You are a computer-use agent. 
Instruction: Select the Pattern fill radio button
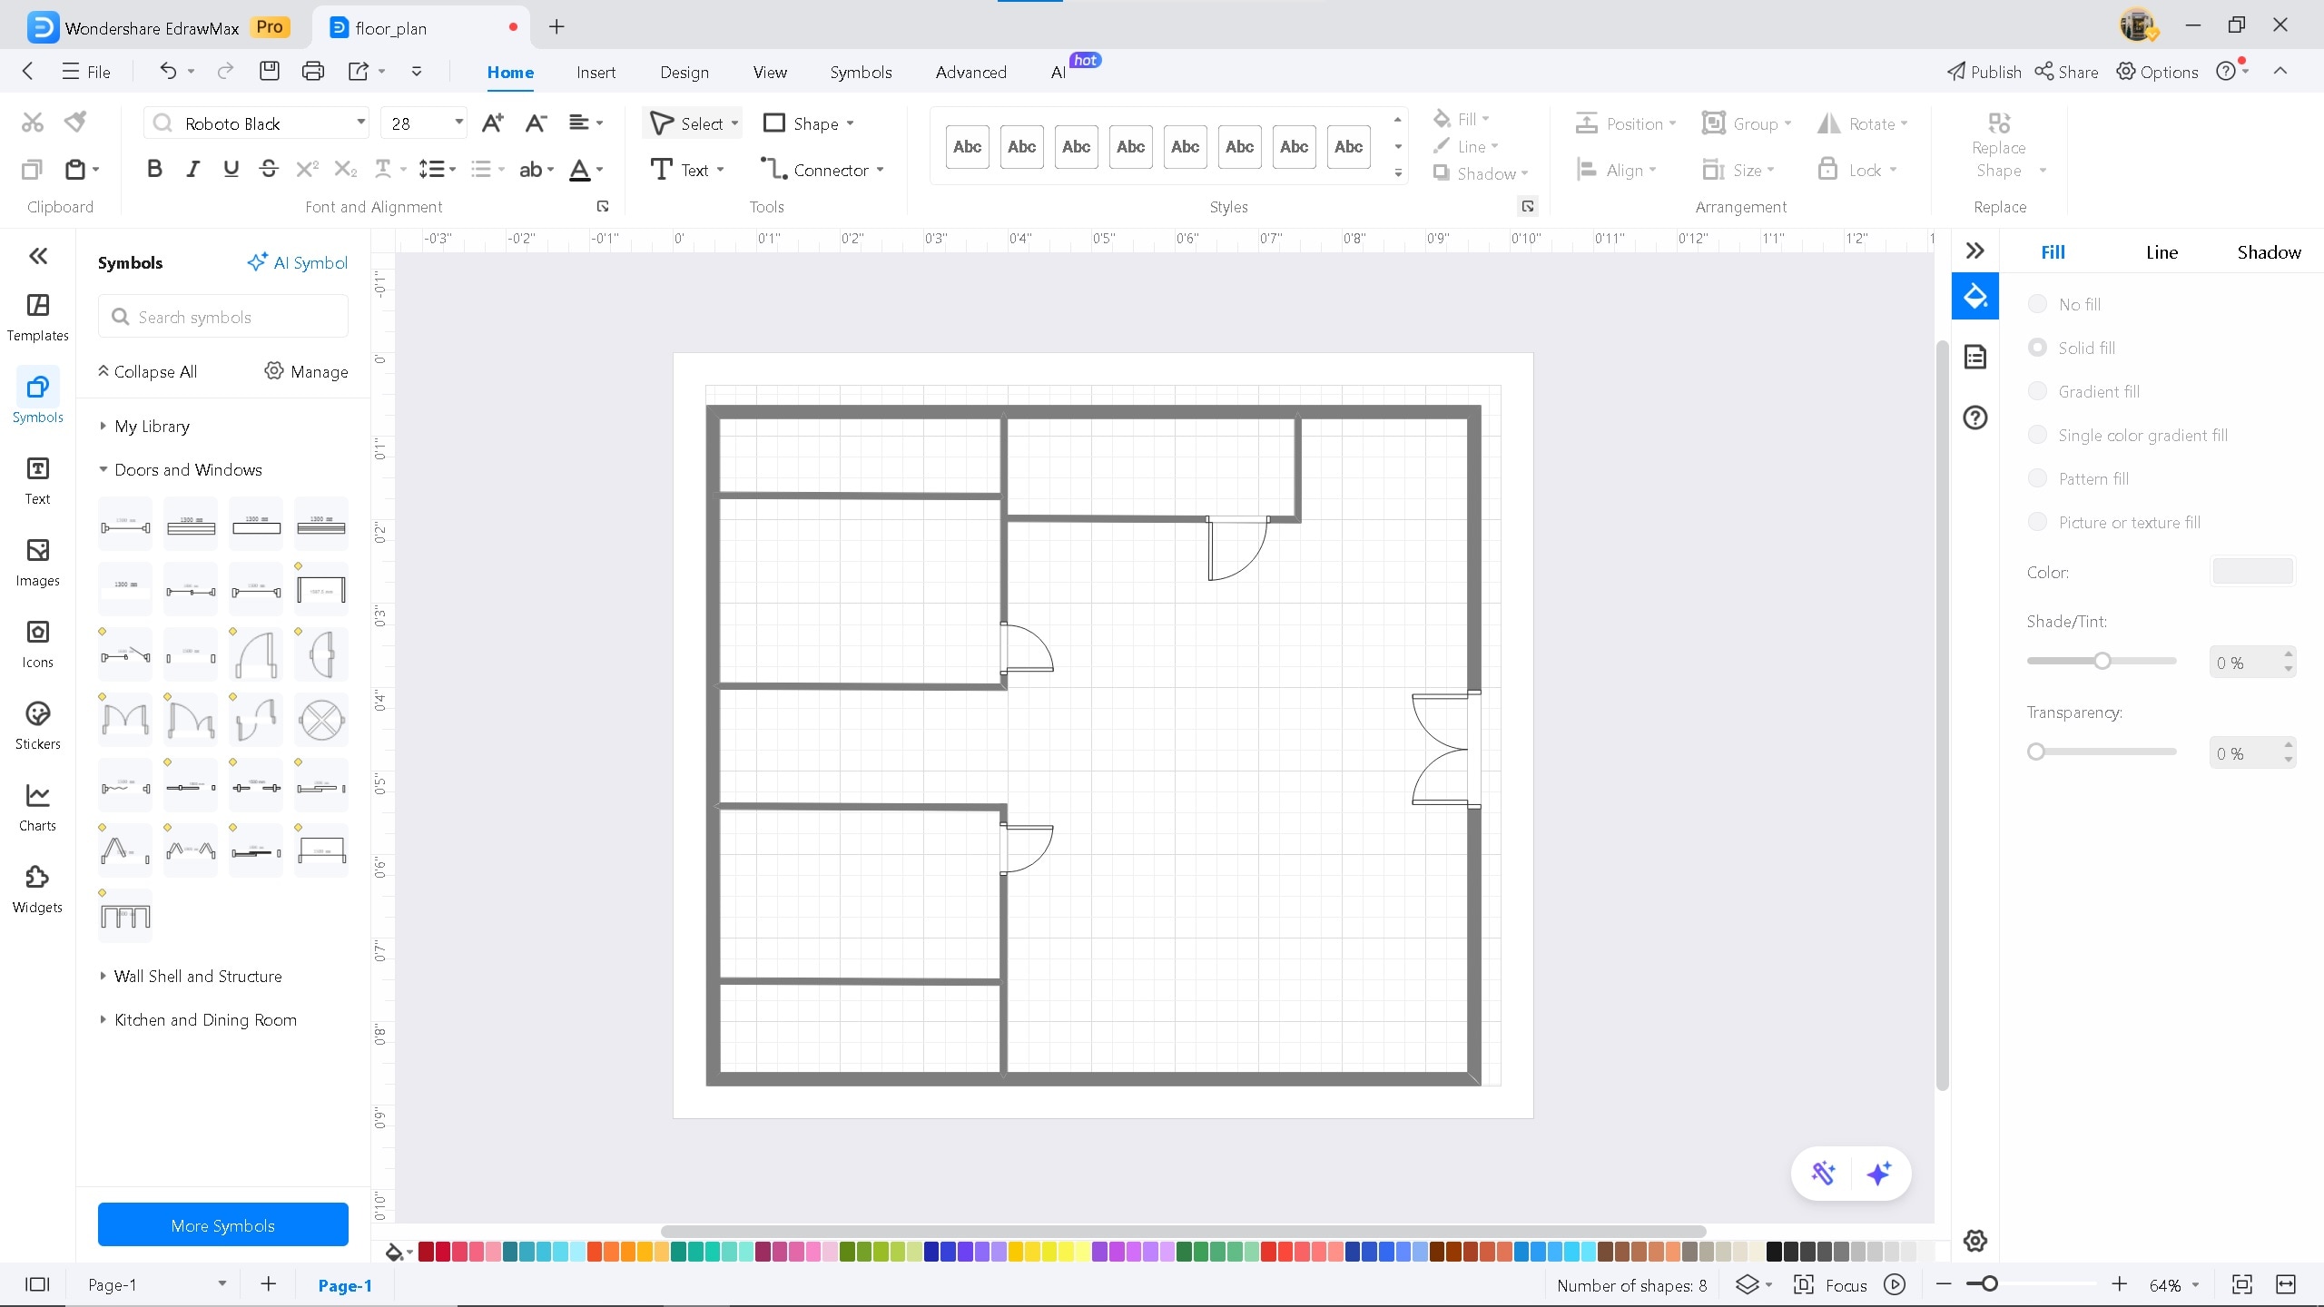pyautogui.click(x=2037, y=478)
